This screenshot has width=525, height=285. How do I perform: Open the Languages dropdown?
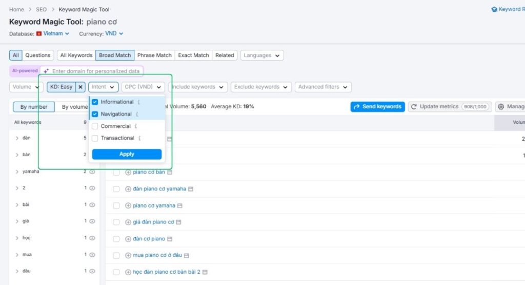(x=262, y=55)
